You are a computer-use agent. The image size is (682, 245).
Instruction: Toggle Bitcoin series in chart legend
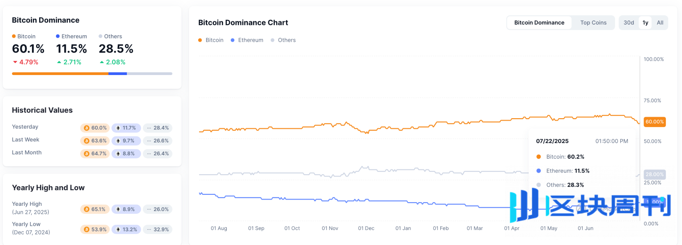click(211, 40)
